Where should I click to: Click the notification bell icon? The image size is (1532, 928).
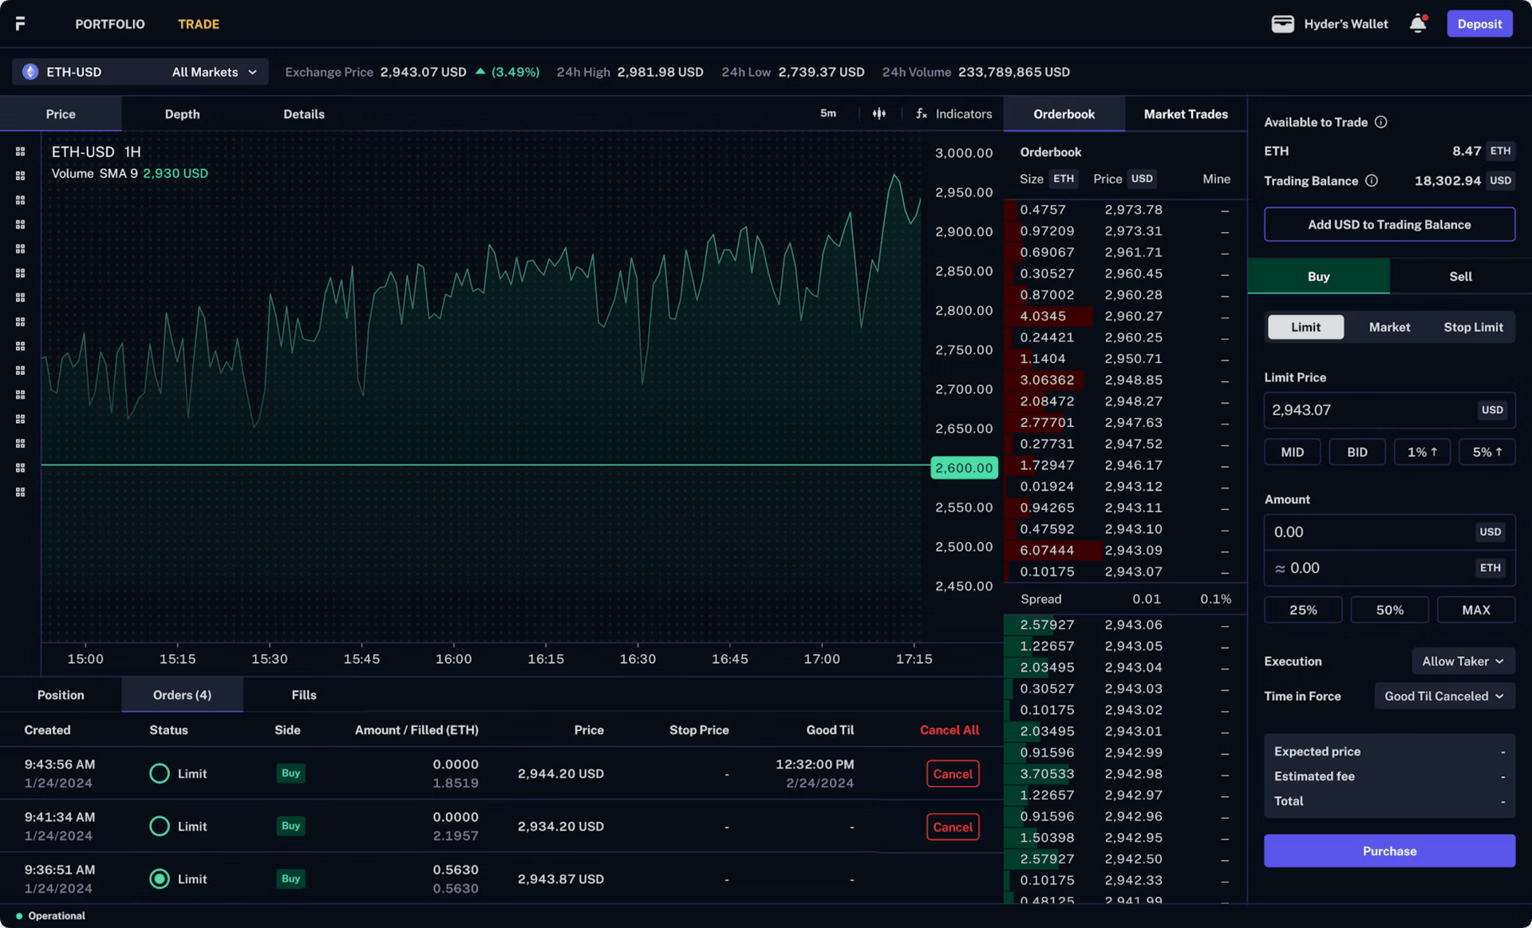pyautogui.click(x=1418, y=24)
